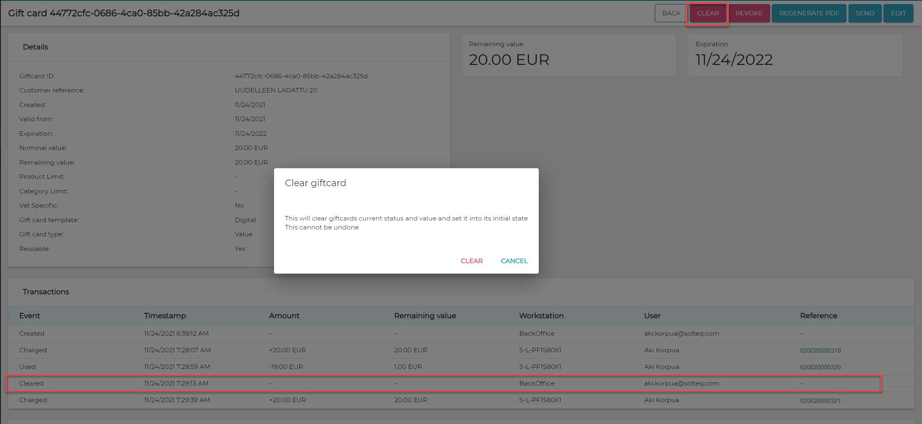The width and height of the screenshot is (922, 424).
Task: Confirm with CLEAR in the Clear giftcard dialog
Action: coord(471,261)
